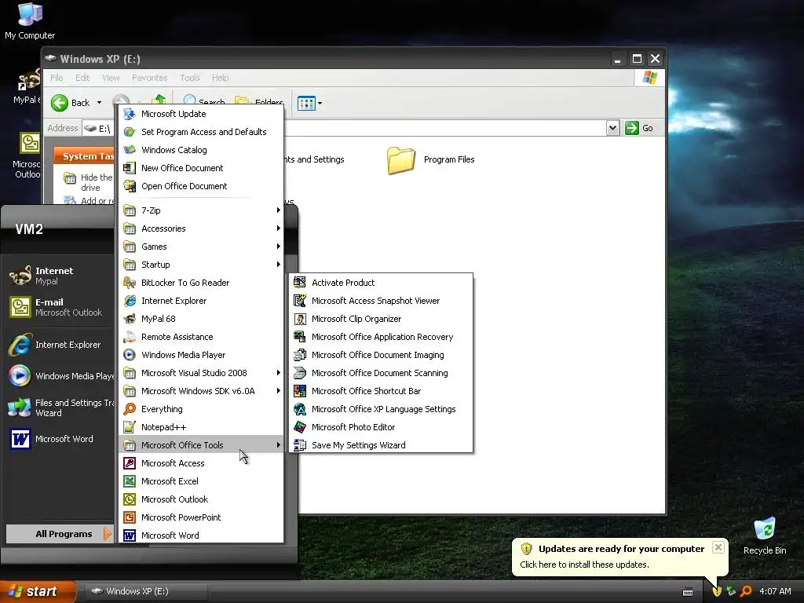This screenshot has width=804, height=603.
Task: Open pinned Internet Mypal in Start menu
Action: 59,276
